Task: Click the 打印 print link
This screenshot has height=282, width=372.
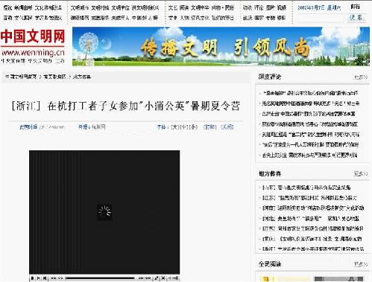Action: (x=210, y=127)
